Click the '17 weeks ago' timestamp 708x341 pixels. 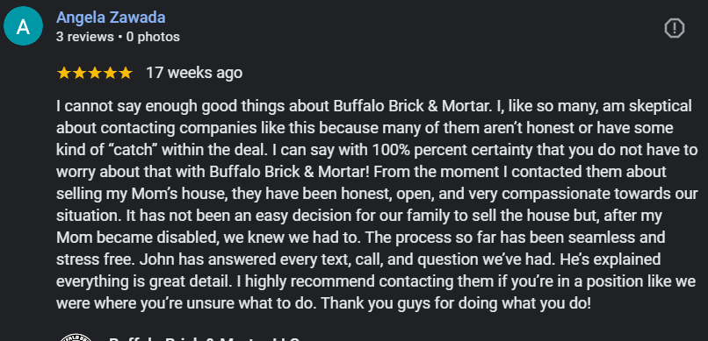(194, 73)
